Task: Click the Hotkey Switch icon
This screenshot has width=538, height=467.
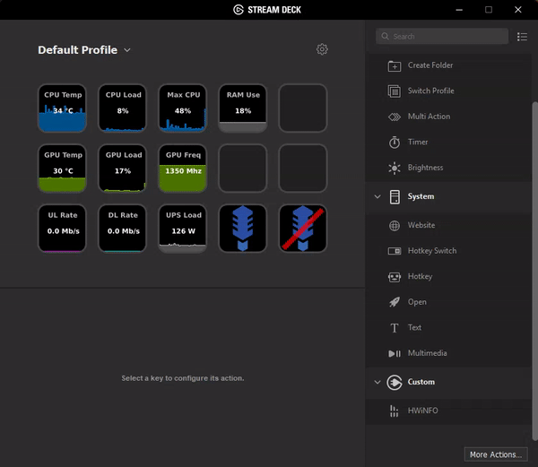Action: (395, 251)
